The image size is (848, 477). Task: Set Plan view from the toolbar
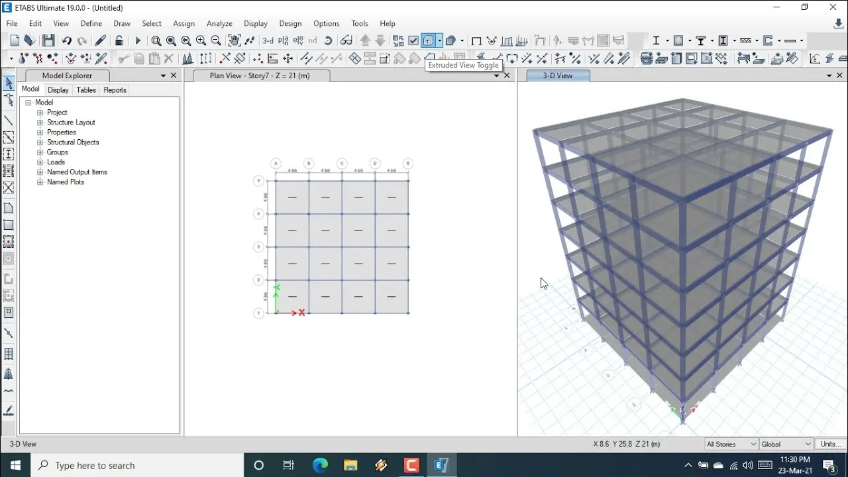[284, 41]
